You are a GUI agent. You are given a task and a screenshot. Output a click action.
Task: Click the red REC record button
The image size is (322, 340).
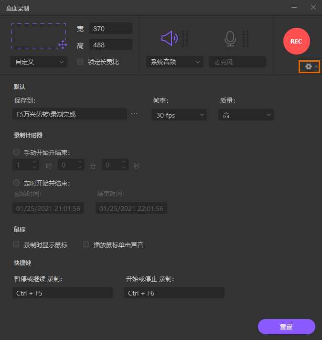point(296,41)
